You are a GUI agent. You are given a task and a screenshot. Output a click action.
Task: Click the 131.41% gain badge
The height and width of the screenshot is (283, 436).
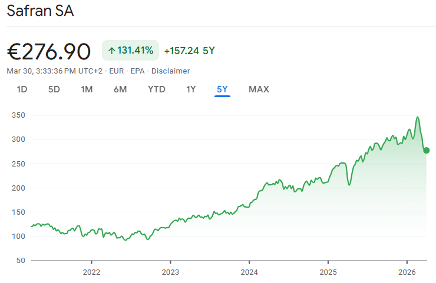tap(131, 51)
